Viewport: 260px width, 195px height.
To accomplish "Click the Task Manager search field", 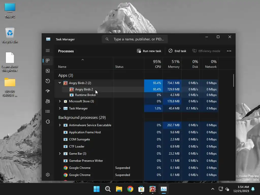I will click(x=135, y=39).
